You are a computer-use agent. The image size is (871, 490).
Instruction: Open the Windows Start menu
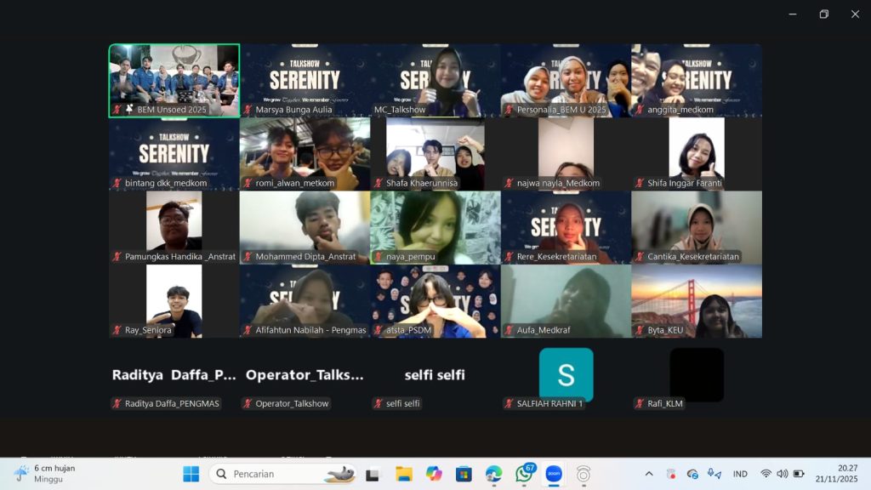click(x=191, y=474)
